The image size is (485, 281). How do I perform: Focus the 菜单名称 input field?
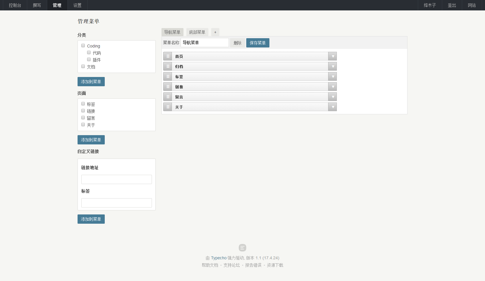point(205,43)
